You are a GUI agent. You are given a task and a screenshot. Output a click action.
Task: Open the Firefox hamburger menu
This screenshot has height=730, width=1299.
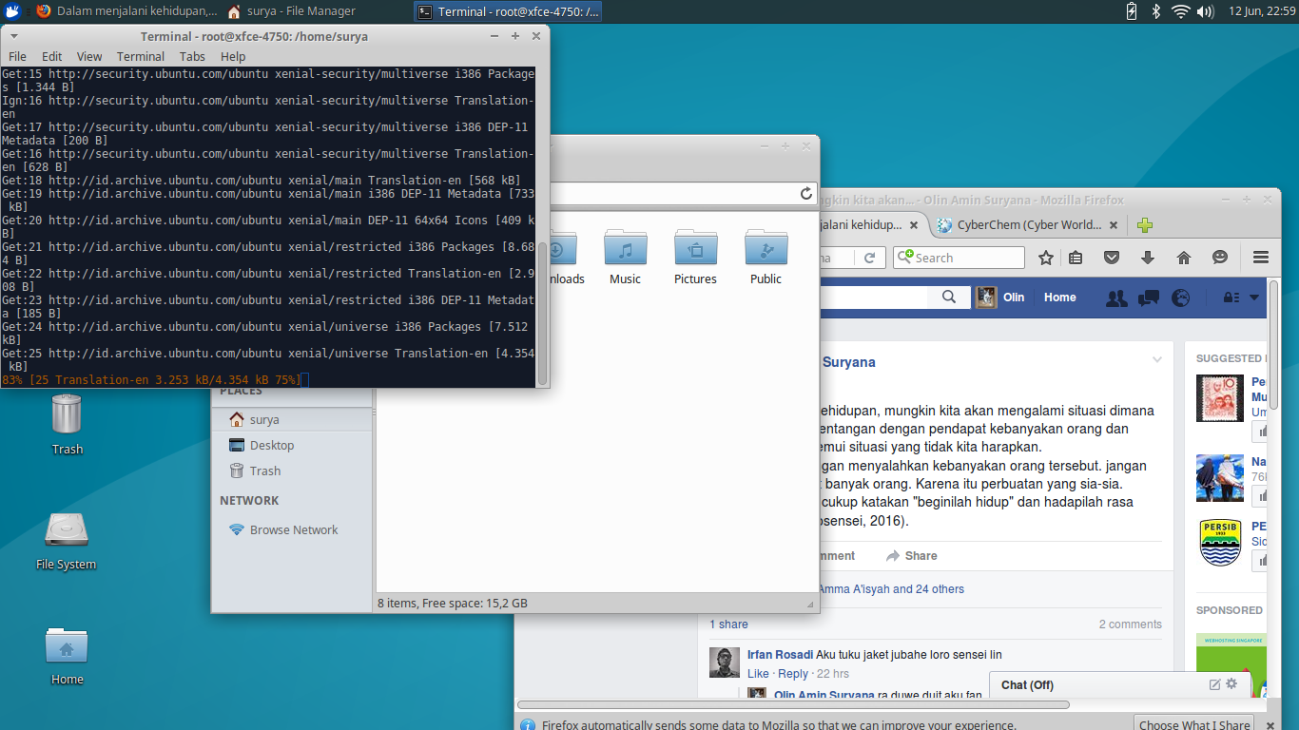[x=1260, y=258]
